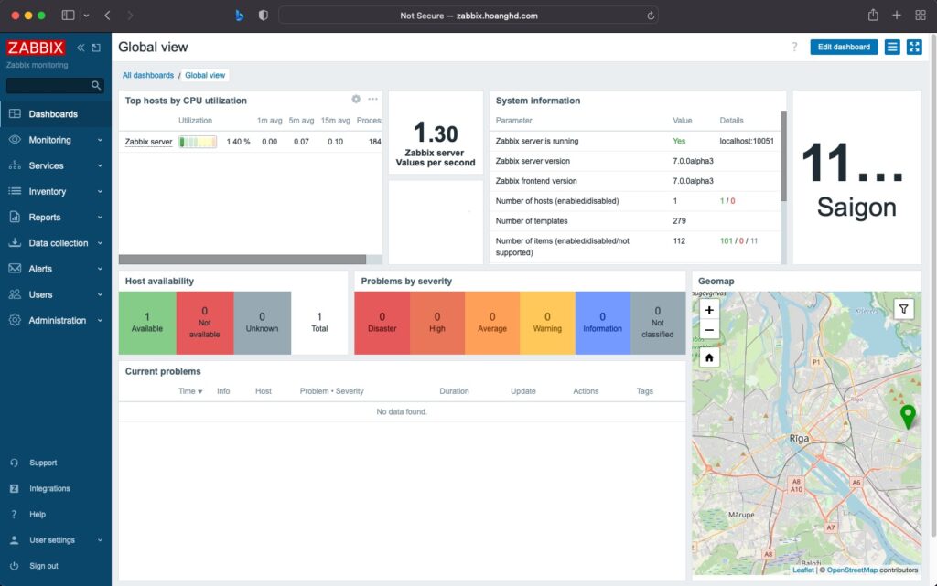The width and height of the screenshot is (937, 586).
Task: Zoom out on the Geomap
Action: 709,330
